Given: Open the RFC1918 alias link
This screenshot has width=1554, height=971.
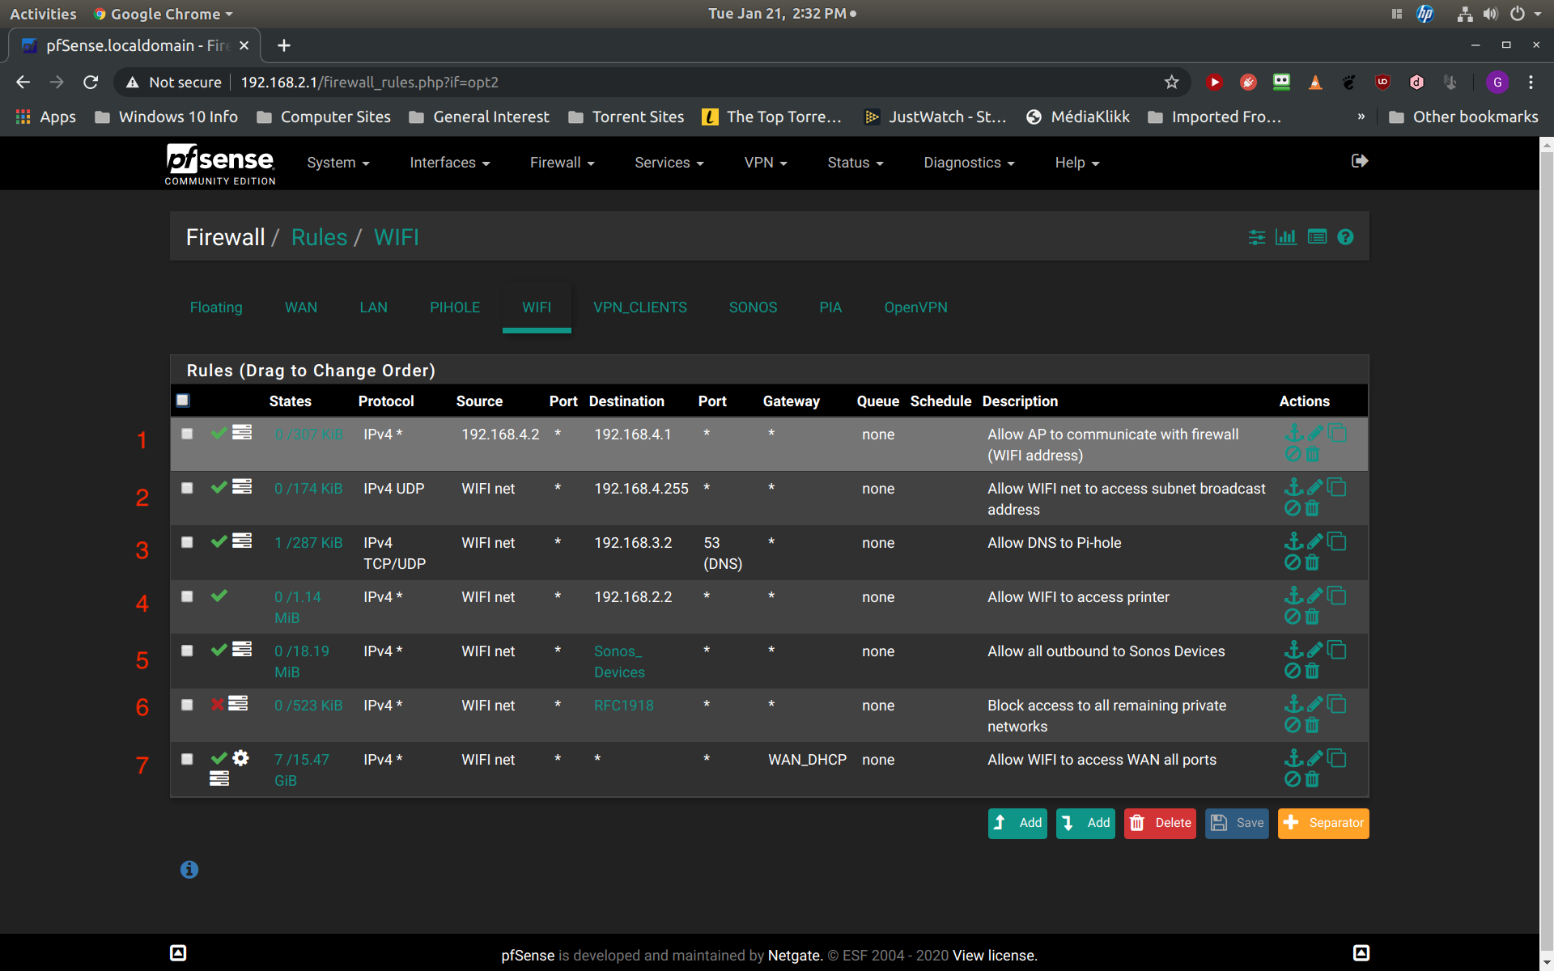Looking at the screenshot, I should point(623,706).
